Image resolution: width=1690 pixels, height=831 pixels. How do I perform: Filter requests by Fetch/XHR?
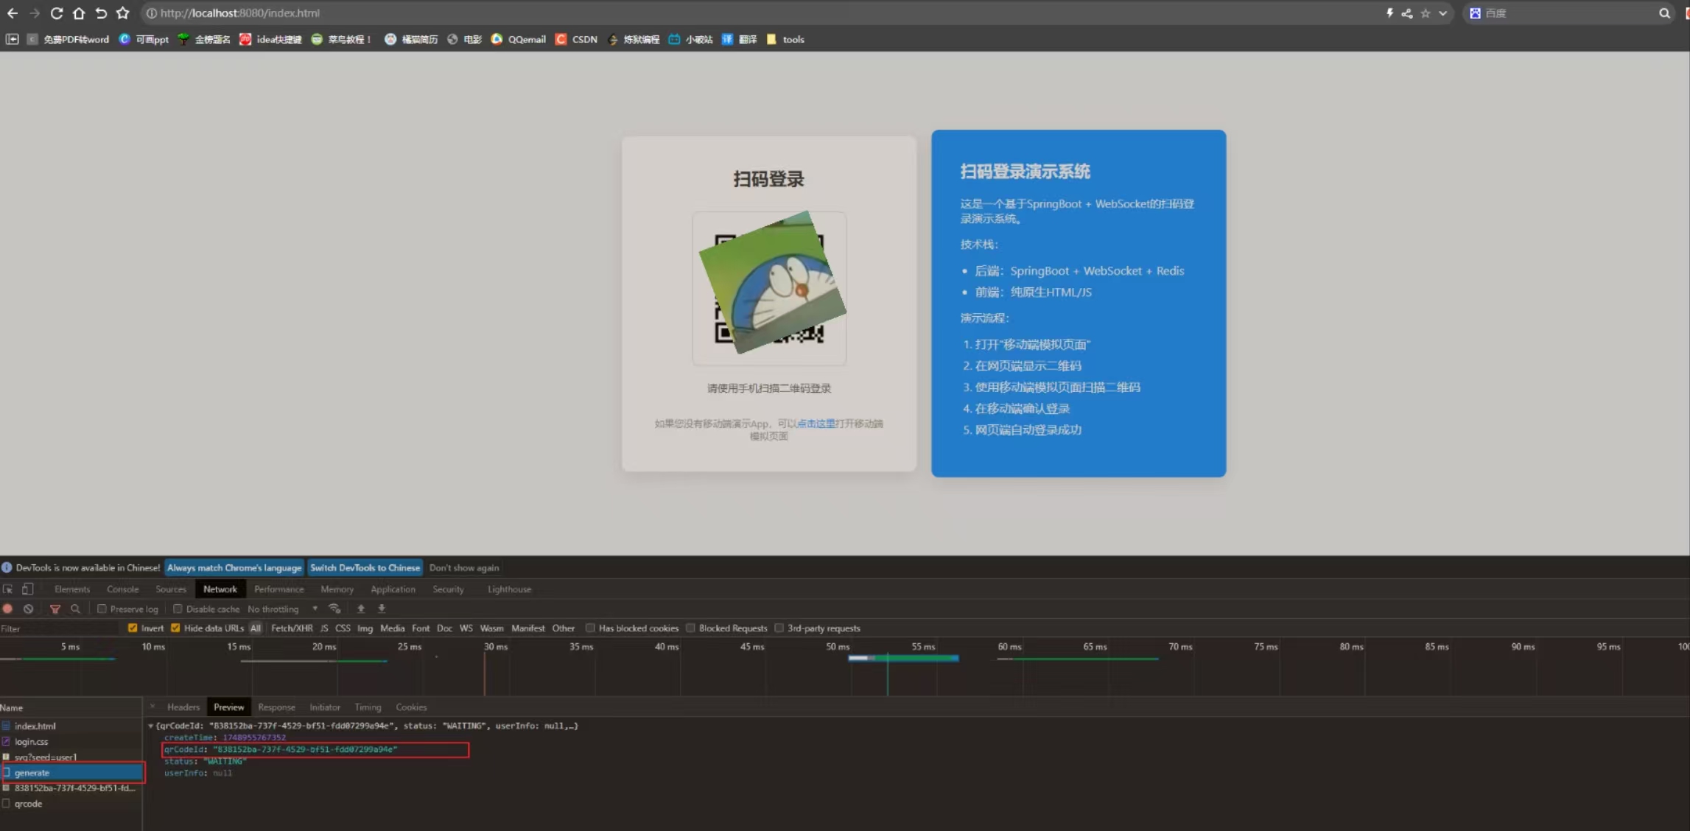292,628
